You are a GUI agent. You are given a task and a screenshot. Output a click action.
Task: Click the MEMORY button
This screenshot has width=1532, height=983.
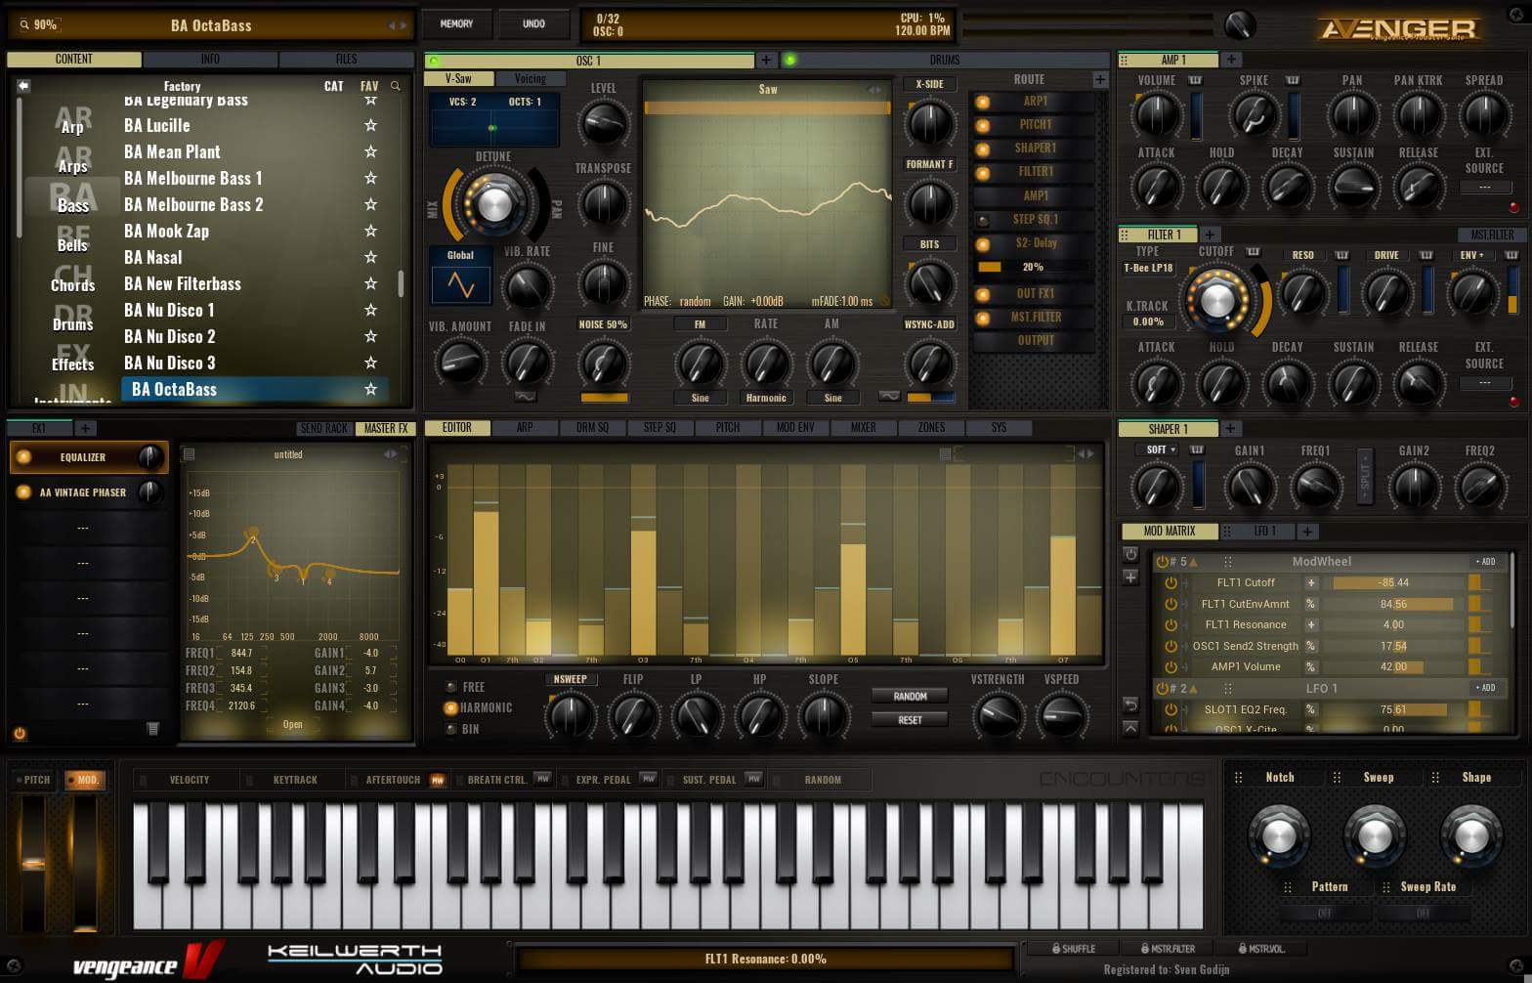(456, 24)
